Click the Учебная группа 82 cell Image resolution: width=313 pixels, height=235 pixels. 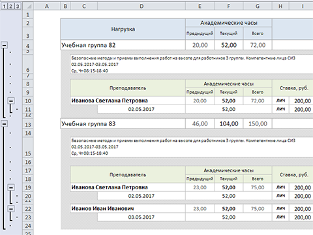[123, 45]
